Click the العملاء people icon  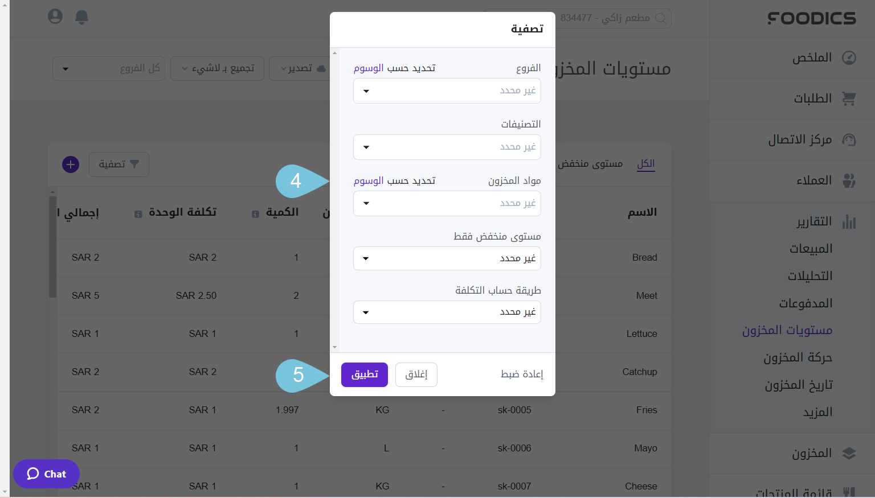click(x=849, y=180)
